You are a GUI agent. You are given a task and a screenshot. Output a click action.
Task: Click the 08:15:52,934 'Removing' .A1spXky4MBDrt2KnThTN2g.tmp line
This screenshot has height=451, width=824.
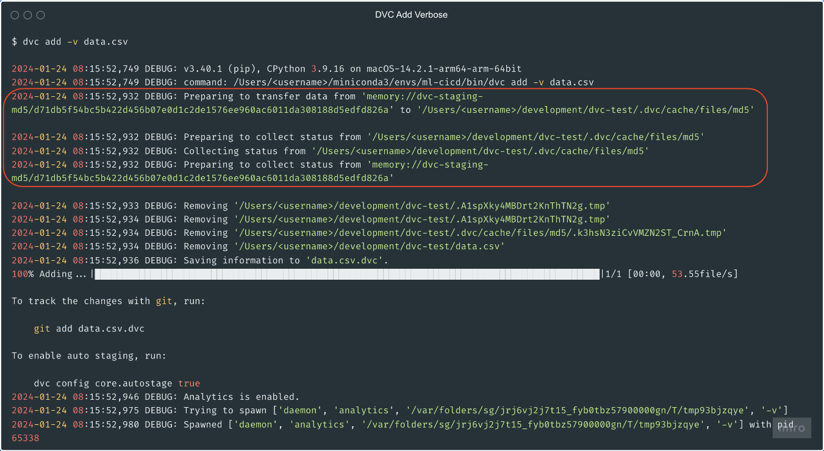click(311, 219)
